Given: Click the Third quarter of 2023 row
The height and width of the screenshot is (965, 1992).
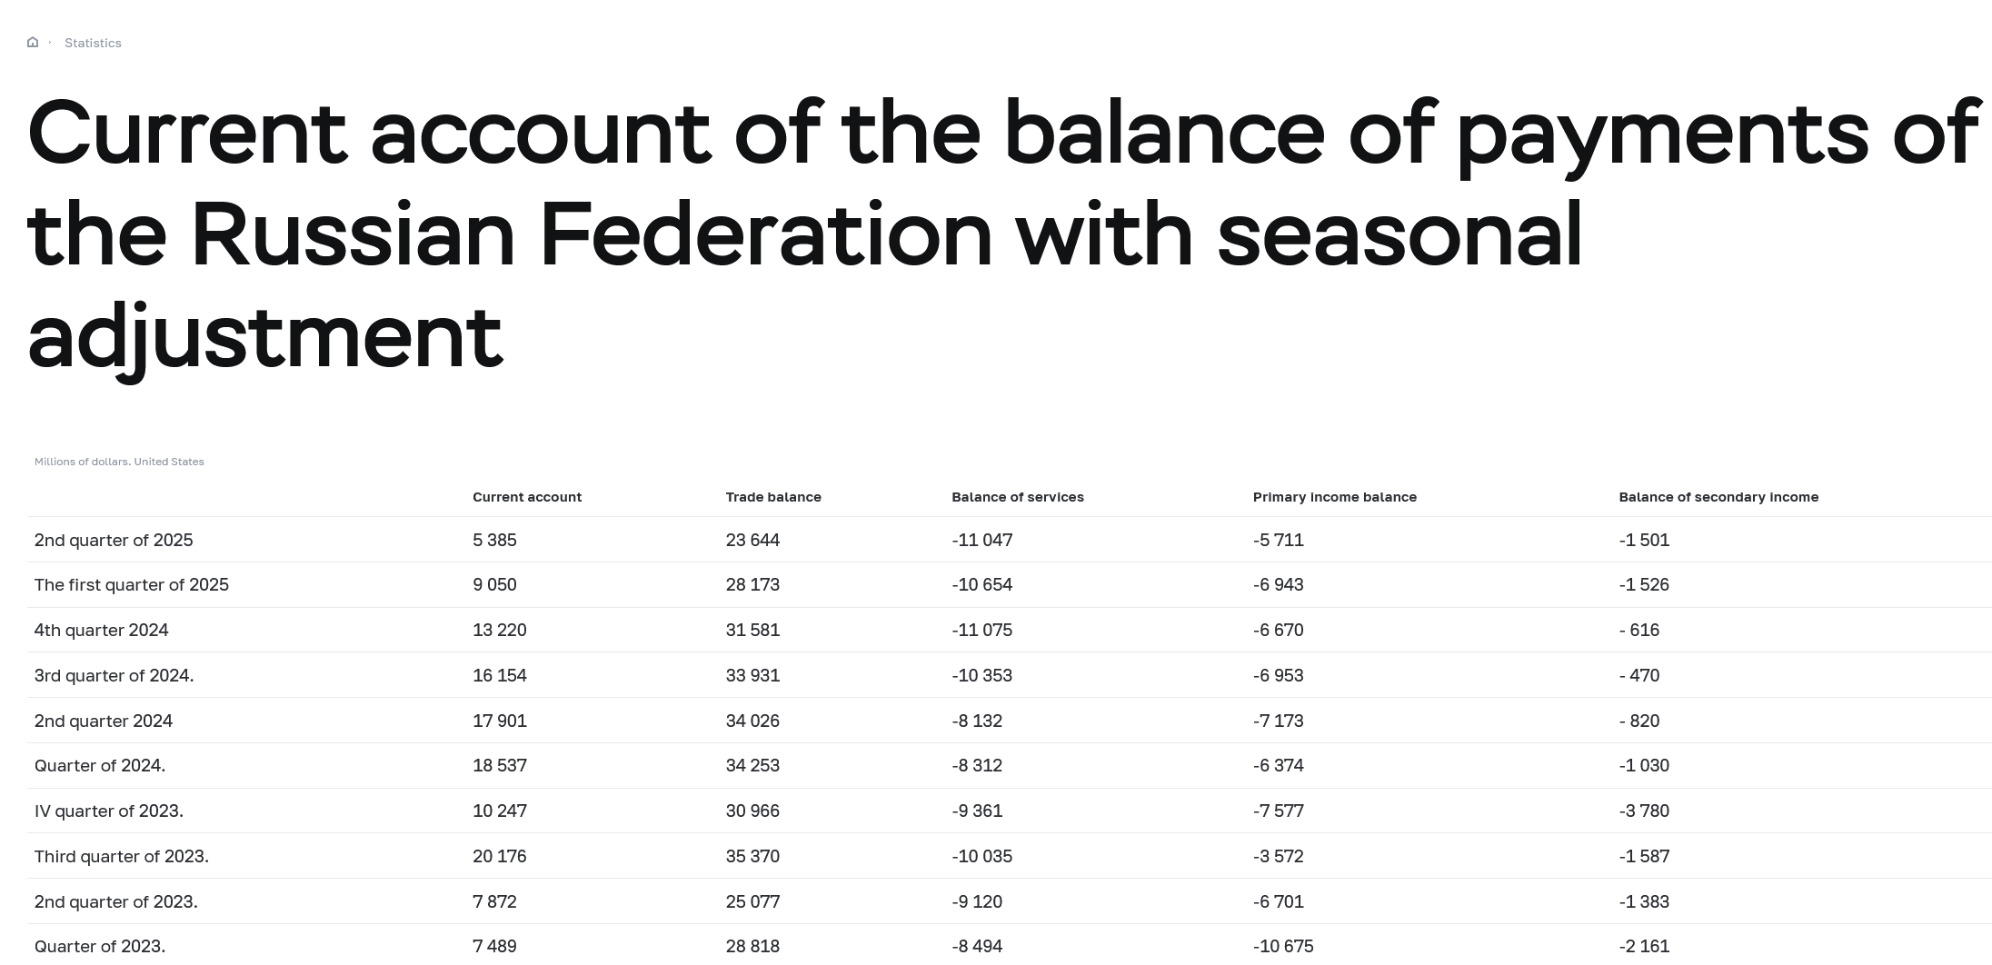Looking at the screenshot, I should [x=1009, y=856].
